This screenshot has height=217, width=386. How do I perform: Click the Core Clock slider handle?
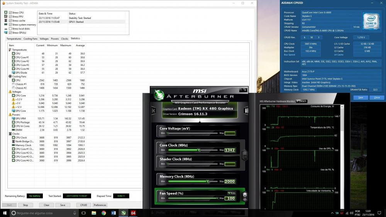point(199,150)
